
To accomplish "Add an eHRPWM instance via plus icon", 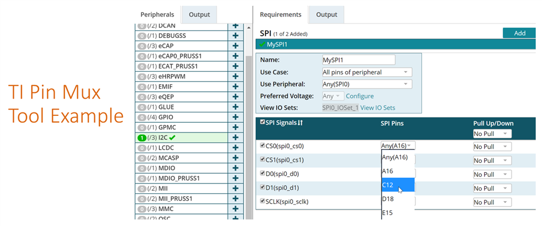I will coord(236,76).
